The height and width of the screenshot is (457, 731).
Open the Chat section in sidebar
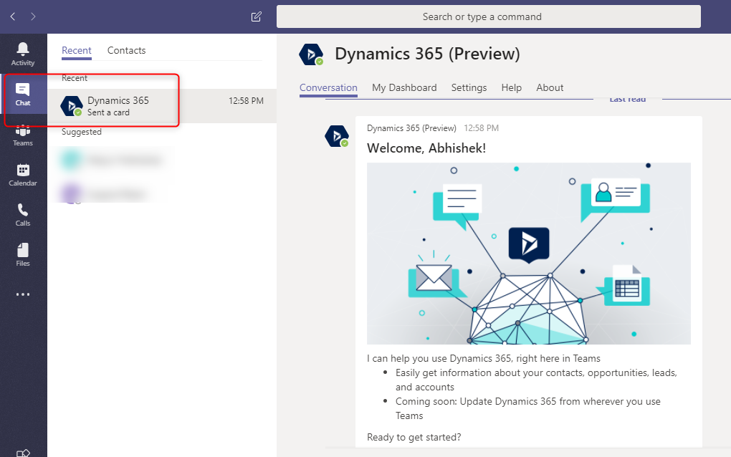point(23,94)
